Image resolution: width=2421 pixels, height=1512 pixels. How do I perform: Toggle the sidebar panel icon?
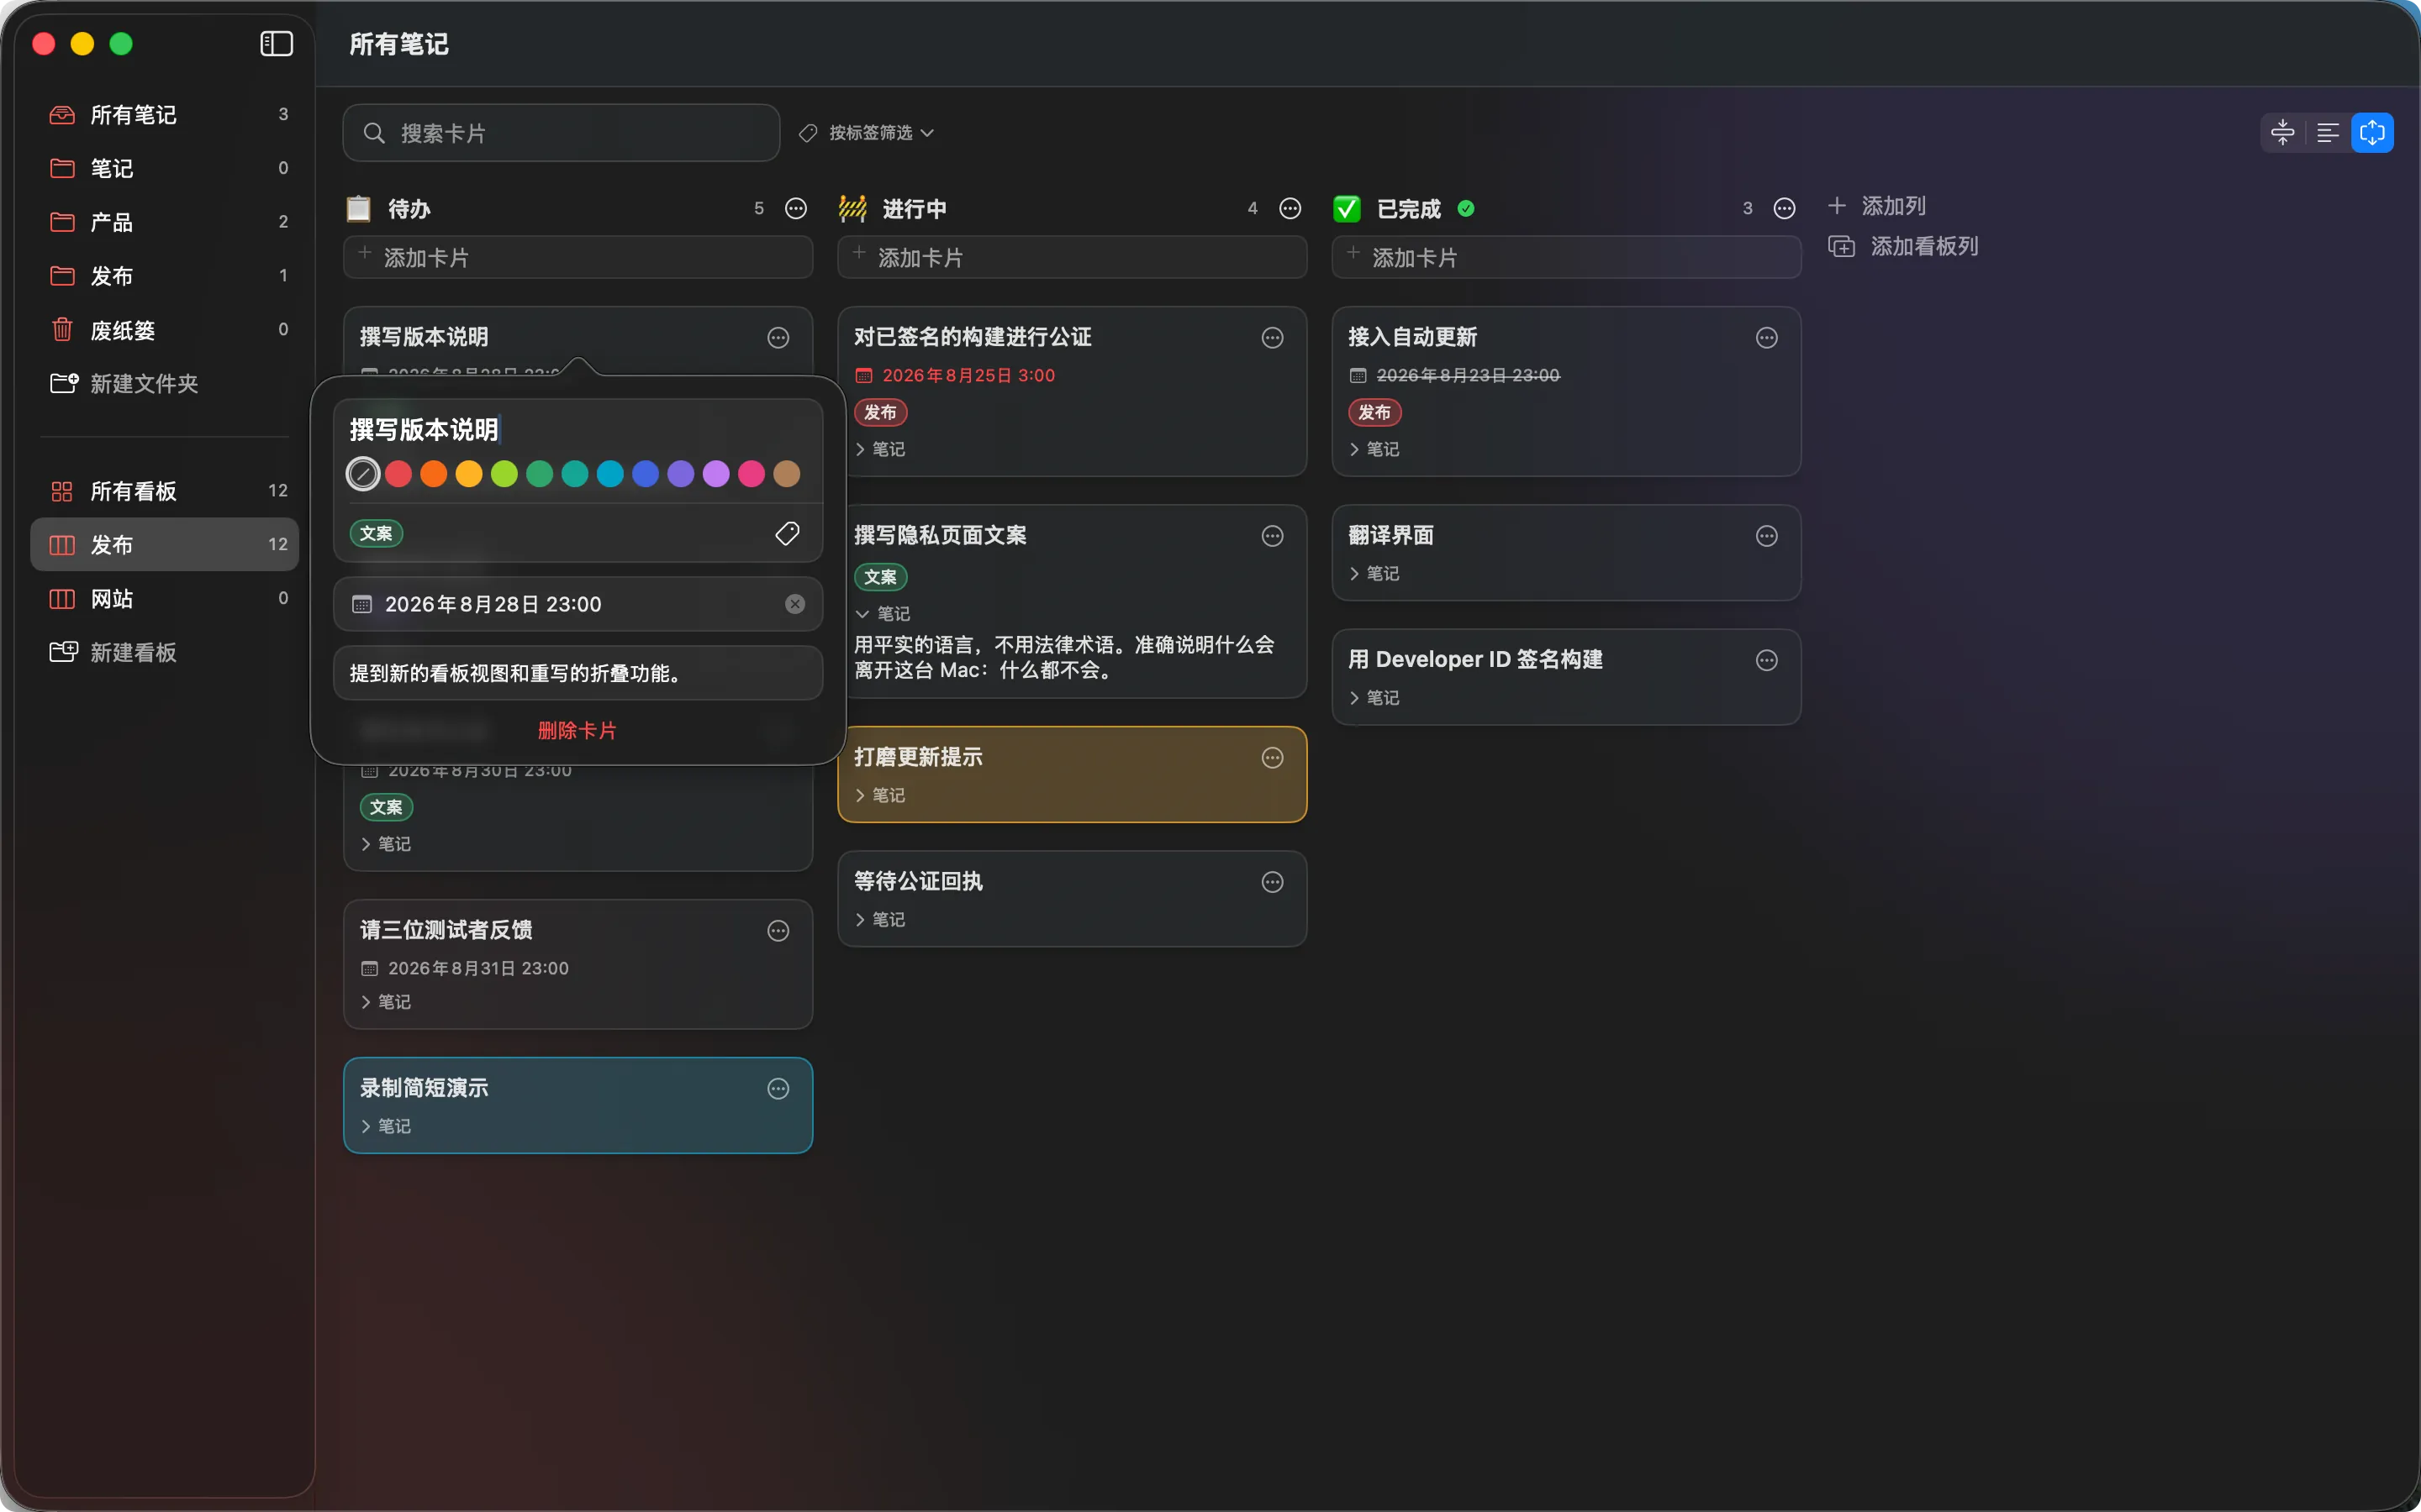pos(276,44)
